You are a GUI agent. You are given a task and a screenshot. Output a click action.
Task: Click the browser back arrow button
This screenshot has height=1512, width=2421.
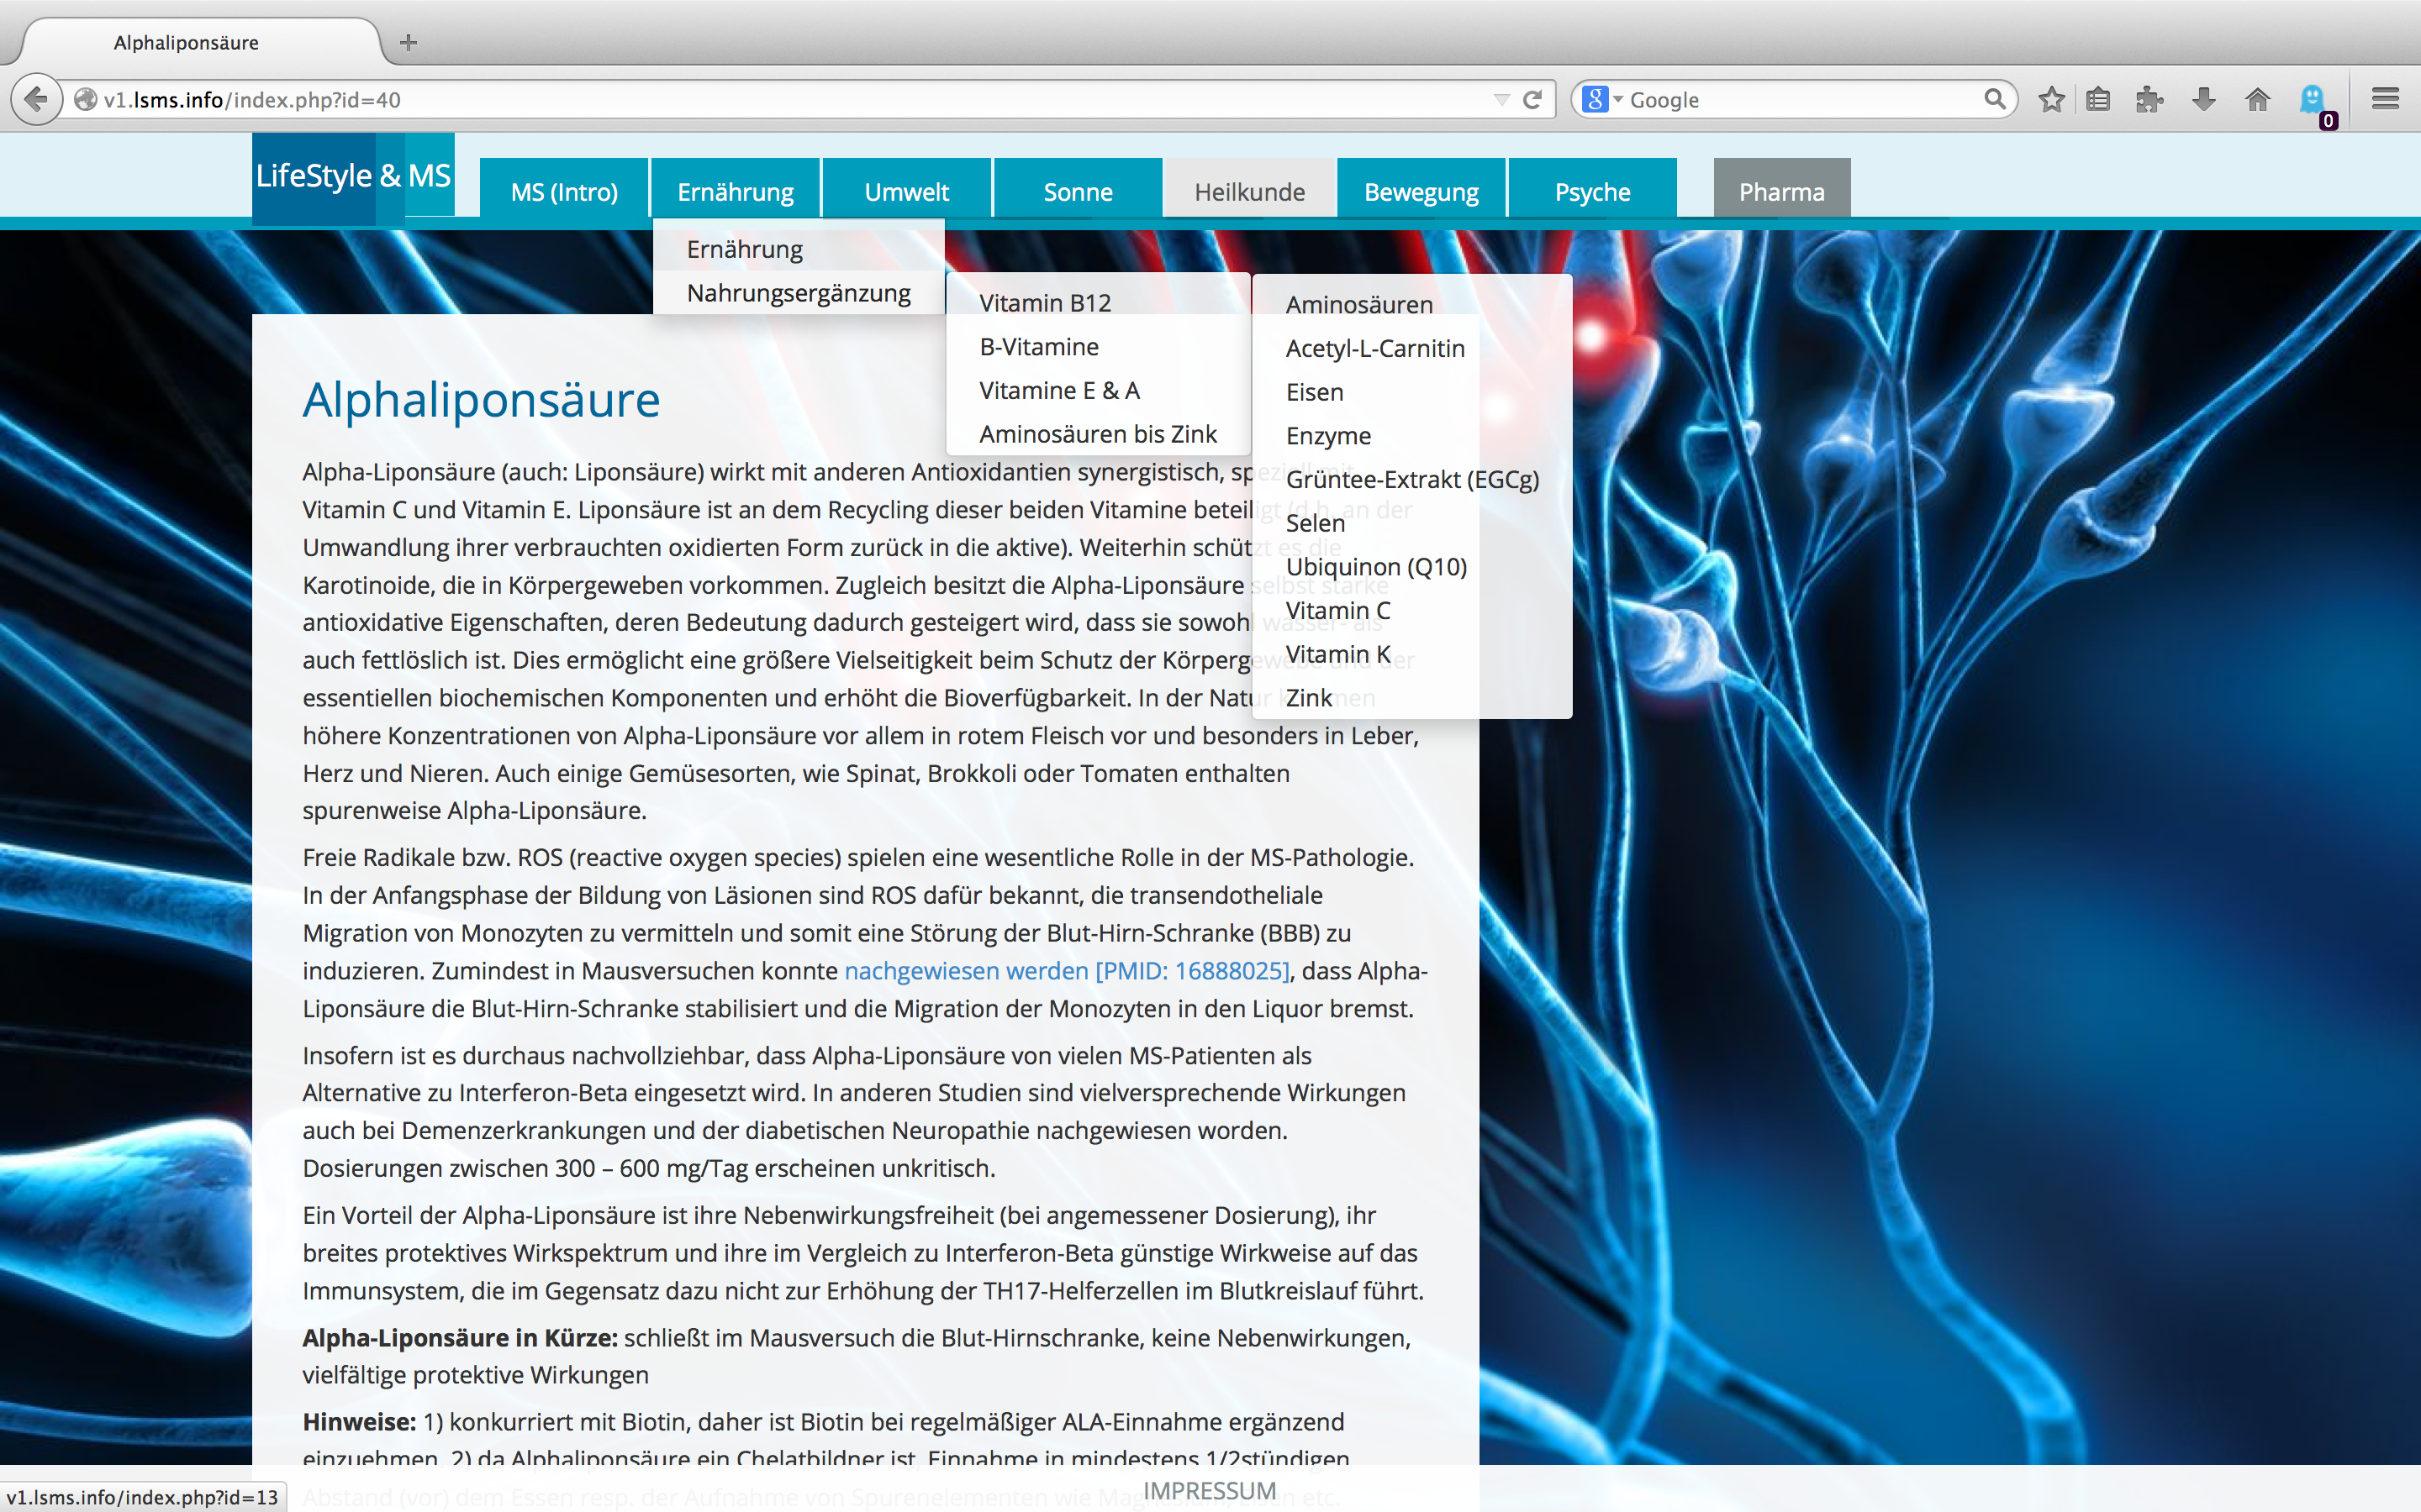(36, 99)
